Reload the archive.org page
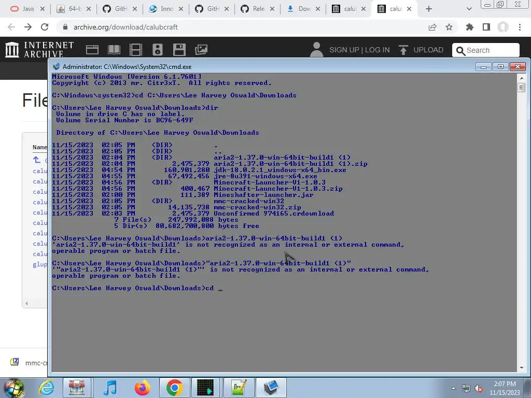Screen dimensions: 531x398 click(45, 27)
